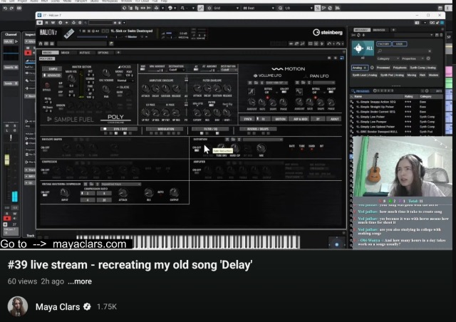The image size is (456, 322).
Task: Click the BYPASS round button in master section
Action: click(46, 85)
